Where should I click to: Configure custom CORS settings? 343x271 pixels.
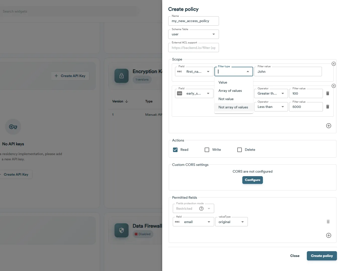(x=253, y=180)
